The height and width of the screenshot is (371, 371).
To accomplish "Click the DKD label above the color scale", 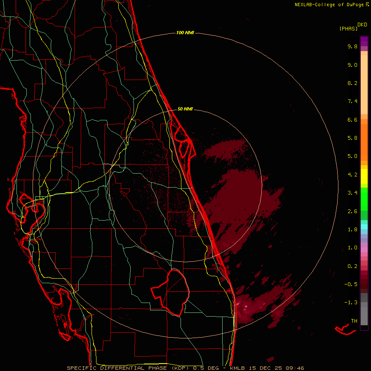I will (362, 24).
